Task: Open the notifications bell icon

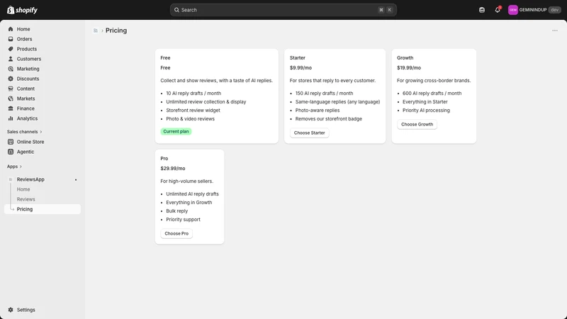Action: (498, 10)
